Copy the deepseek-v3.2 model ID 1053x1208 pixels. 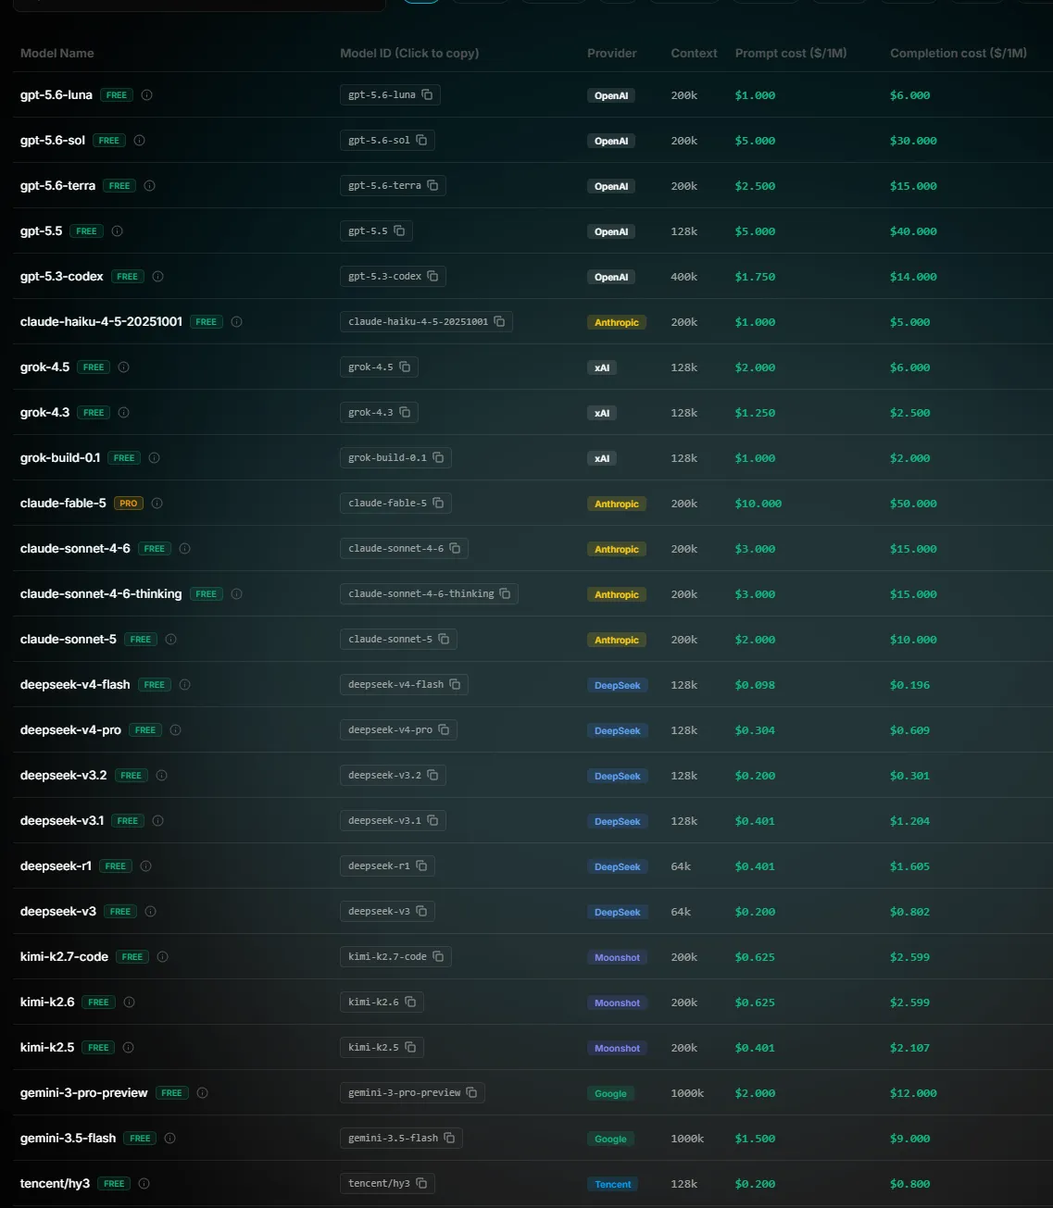tap(393, 776)
